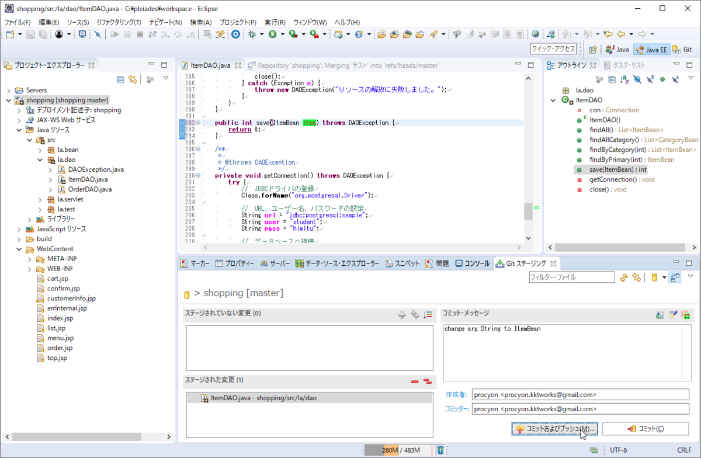Click the コミットおよびプッシュ button
701x458 pixels.
coord(554,428)
